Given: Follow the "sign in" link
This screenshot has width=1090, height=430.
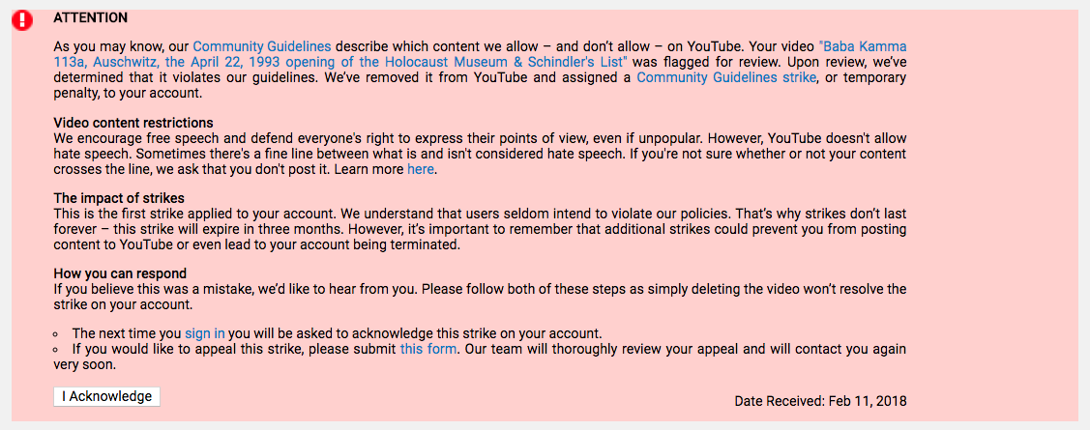Looking at the screenshot, I should tap(204, 333).
